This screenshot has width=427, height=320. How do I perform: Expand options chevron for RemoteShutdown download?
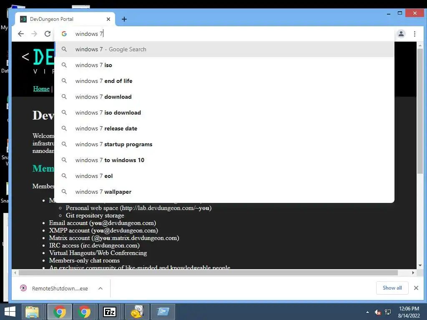coord(100,288)
